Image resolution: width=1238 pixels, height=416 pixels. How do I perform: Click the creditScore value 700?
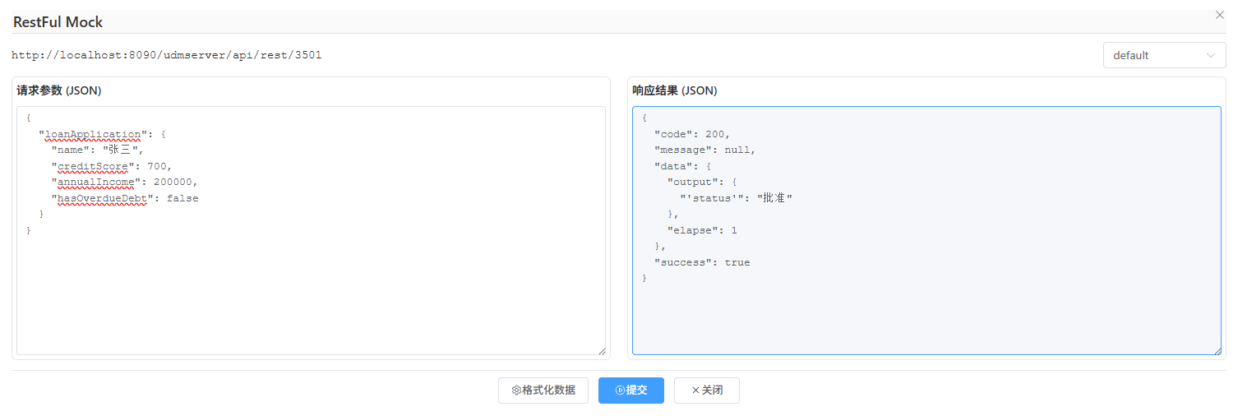coord(156,166)
